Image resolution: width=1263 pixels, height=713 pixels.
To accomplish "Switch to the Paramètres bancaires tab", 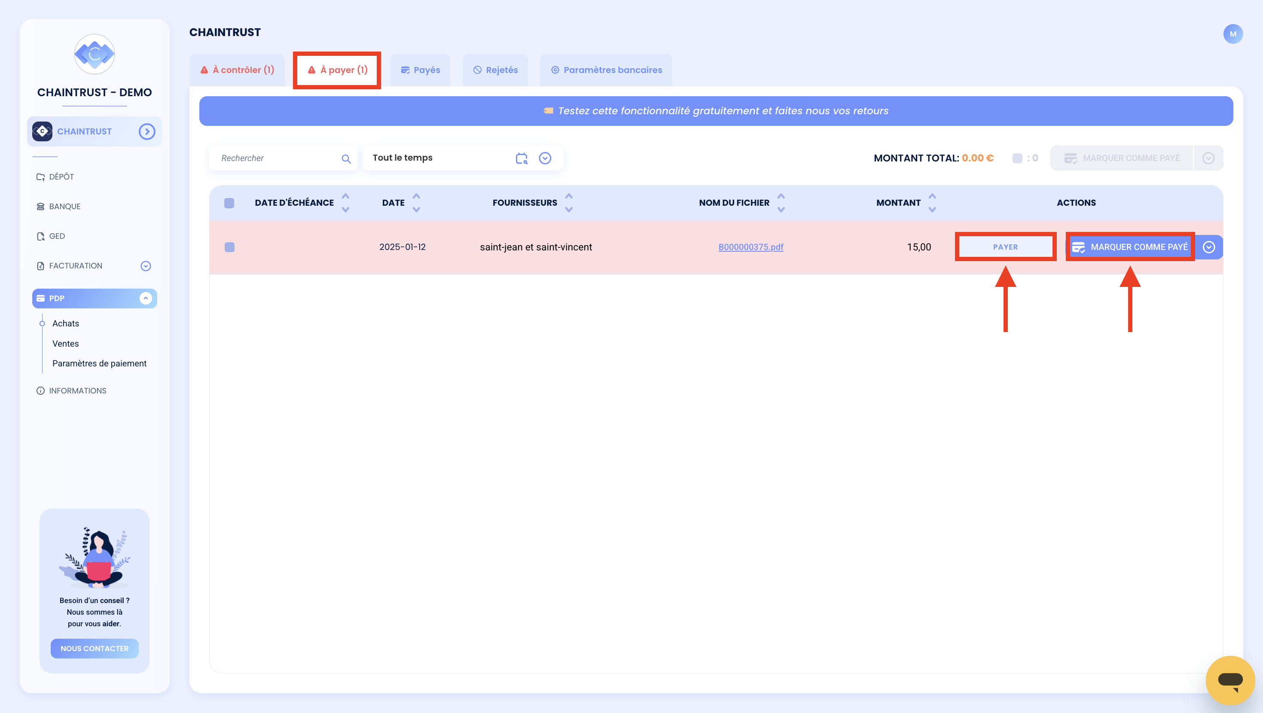I will (606, 70).
